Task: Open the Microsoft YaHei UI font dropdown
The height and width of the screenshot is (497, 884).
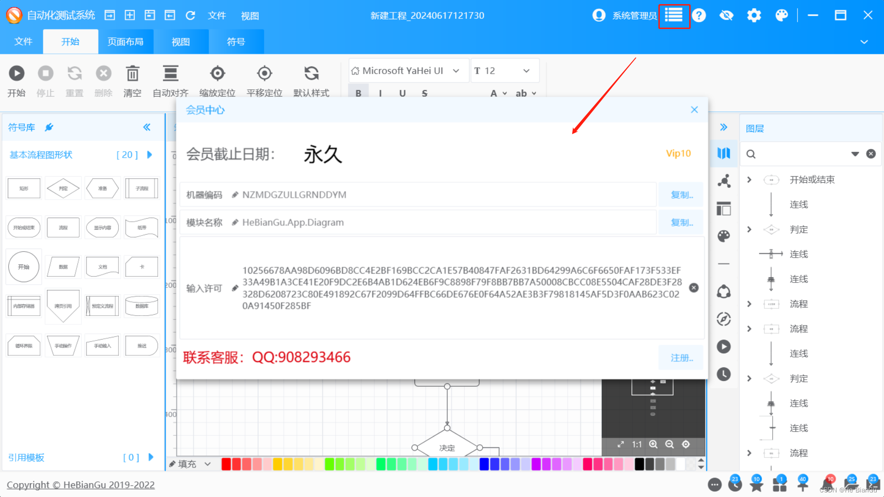Action: (x=456, y=70)
